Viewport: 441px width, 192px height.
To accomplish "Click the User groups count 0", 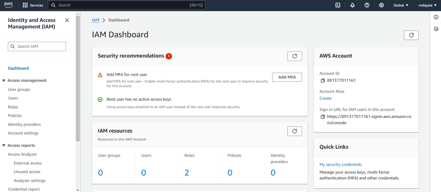I will pyautogui.click(x=101, y=173).
